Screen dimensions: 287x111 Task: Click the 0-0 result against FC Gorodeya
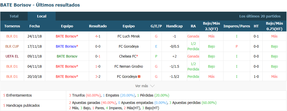tap(98, 46)
